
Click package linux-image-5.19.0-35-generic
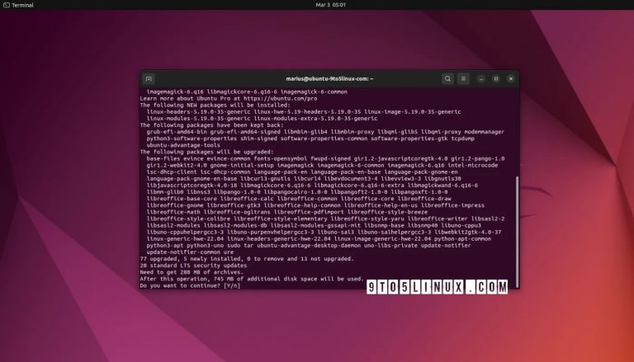[413, 111]
